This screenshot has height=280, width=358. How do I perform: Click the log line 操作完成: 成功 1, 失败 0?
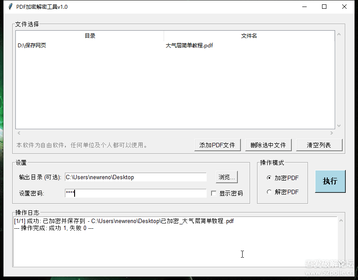54,228
